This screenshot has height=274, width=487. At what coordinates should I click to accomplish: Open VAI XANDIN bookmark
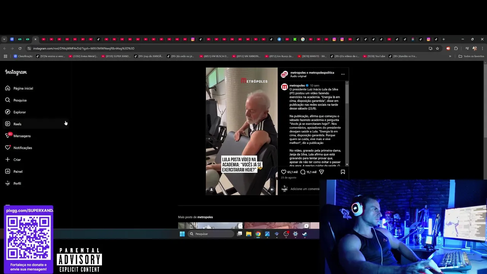click(246, 56)
